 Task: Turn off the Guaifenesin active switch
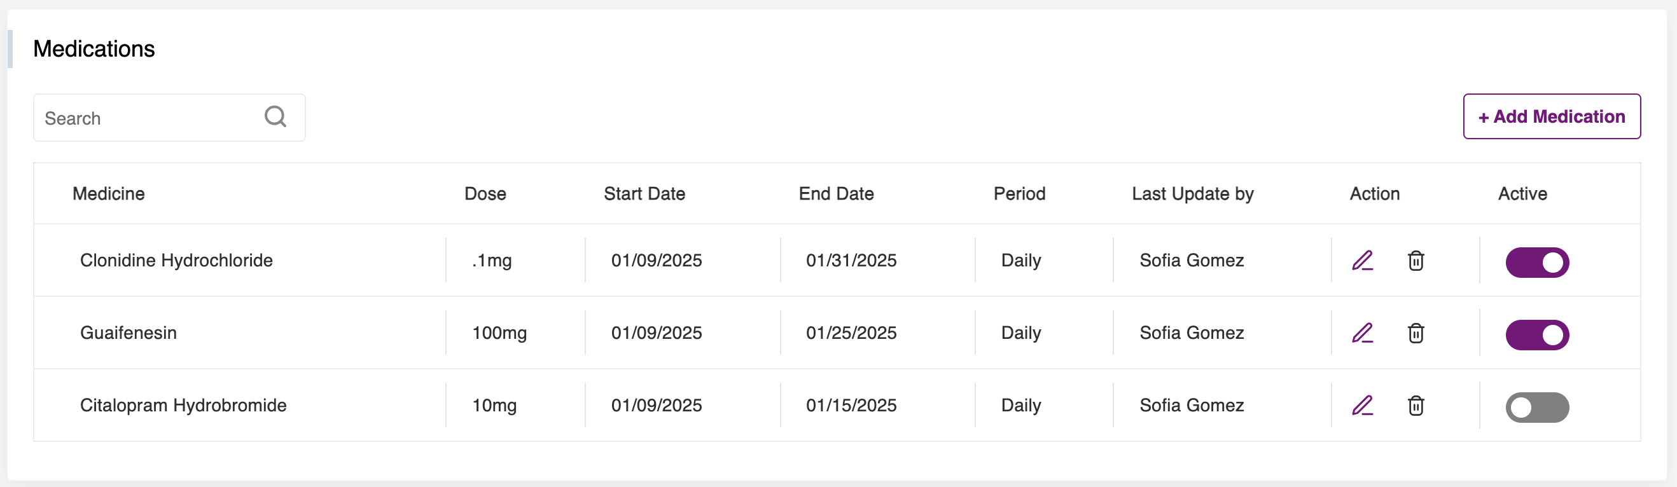click(1537, 335)
